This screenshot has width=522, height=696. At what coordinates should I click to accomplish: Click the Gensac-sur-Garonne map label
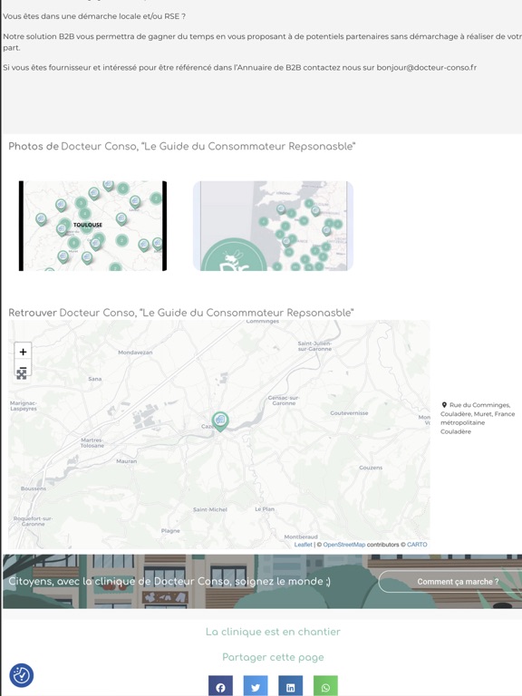284,401
